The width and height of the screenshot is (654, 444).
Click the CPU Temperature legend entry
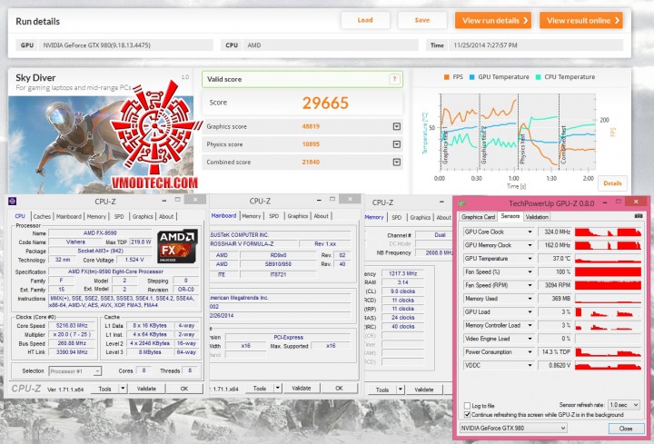pyautogui.click(x=565, y=76)
